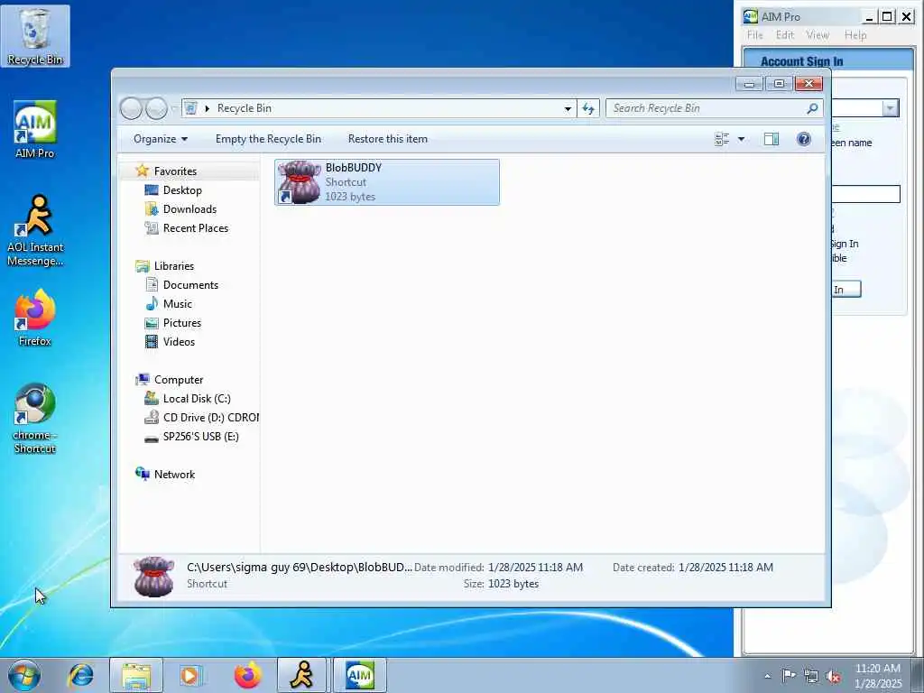Open Local Disk (C:)
Viewport: 924px width, 693px height.
pos(196,398)
